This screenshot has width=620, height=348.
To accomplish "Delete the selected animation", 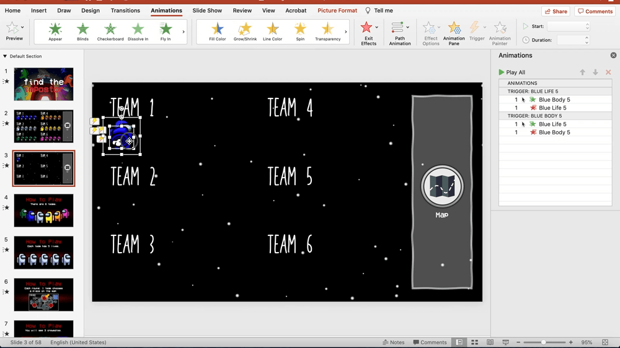I will click(x=608, y=72).
